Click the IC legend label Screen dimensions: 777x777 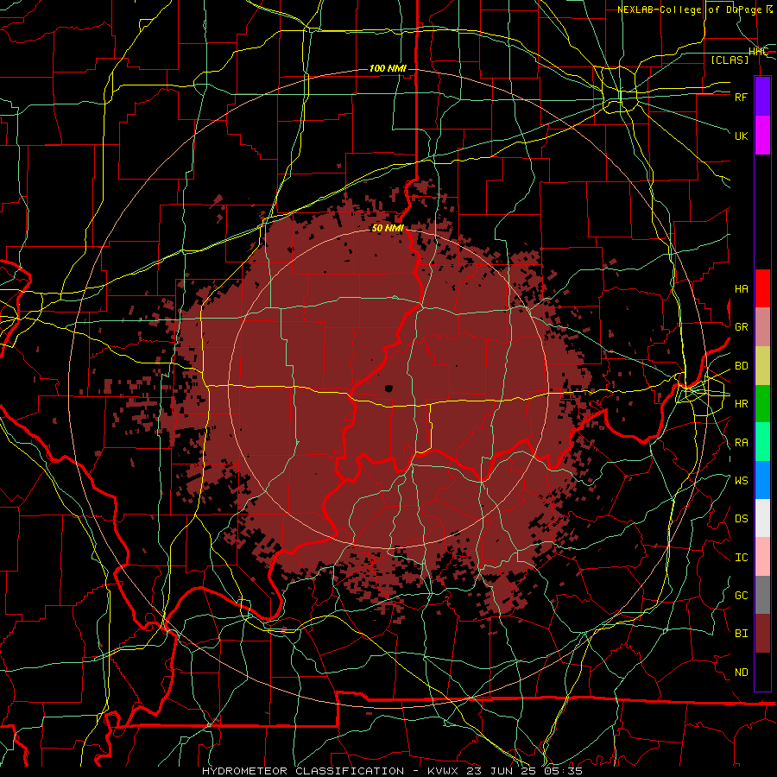[741, 558]
